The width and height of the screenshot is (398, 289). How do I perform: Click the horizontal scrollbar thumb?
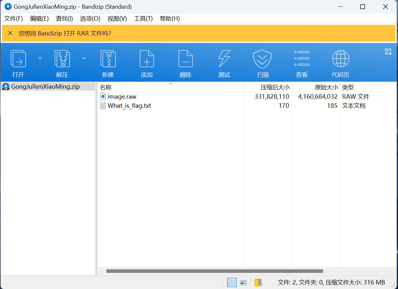pyautogui.click(x=215, y=271)
